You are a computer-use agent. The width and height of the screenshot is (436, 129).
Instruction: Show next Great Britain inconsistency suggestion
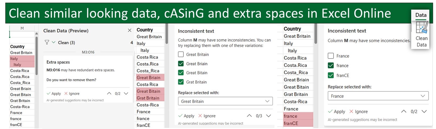pos(268,116)
